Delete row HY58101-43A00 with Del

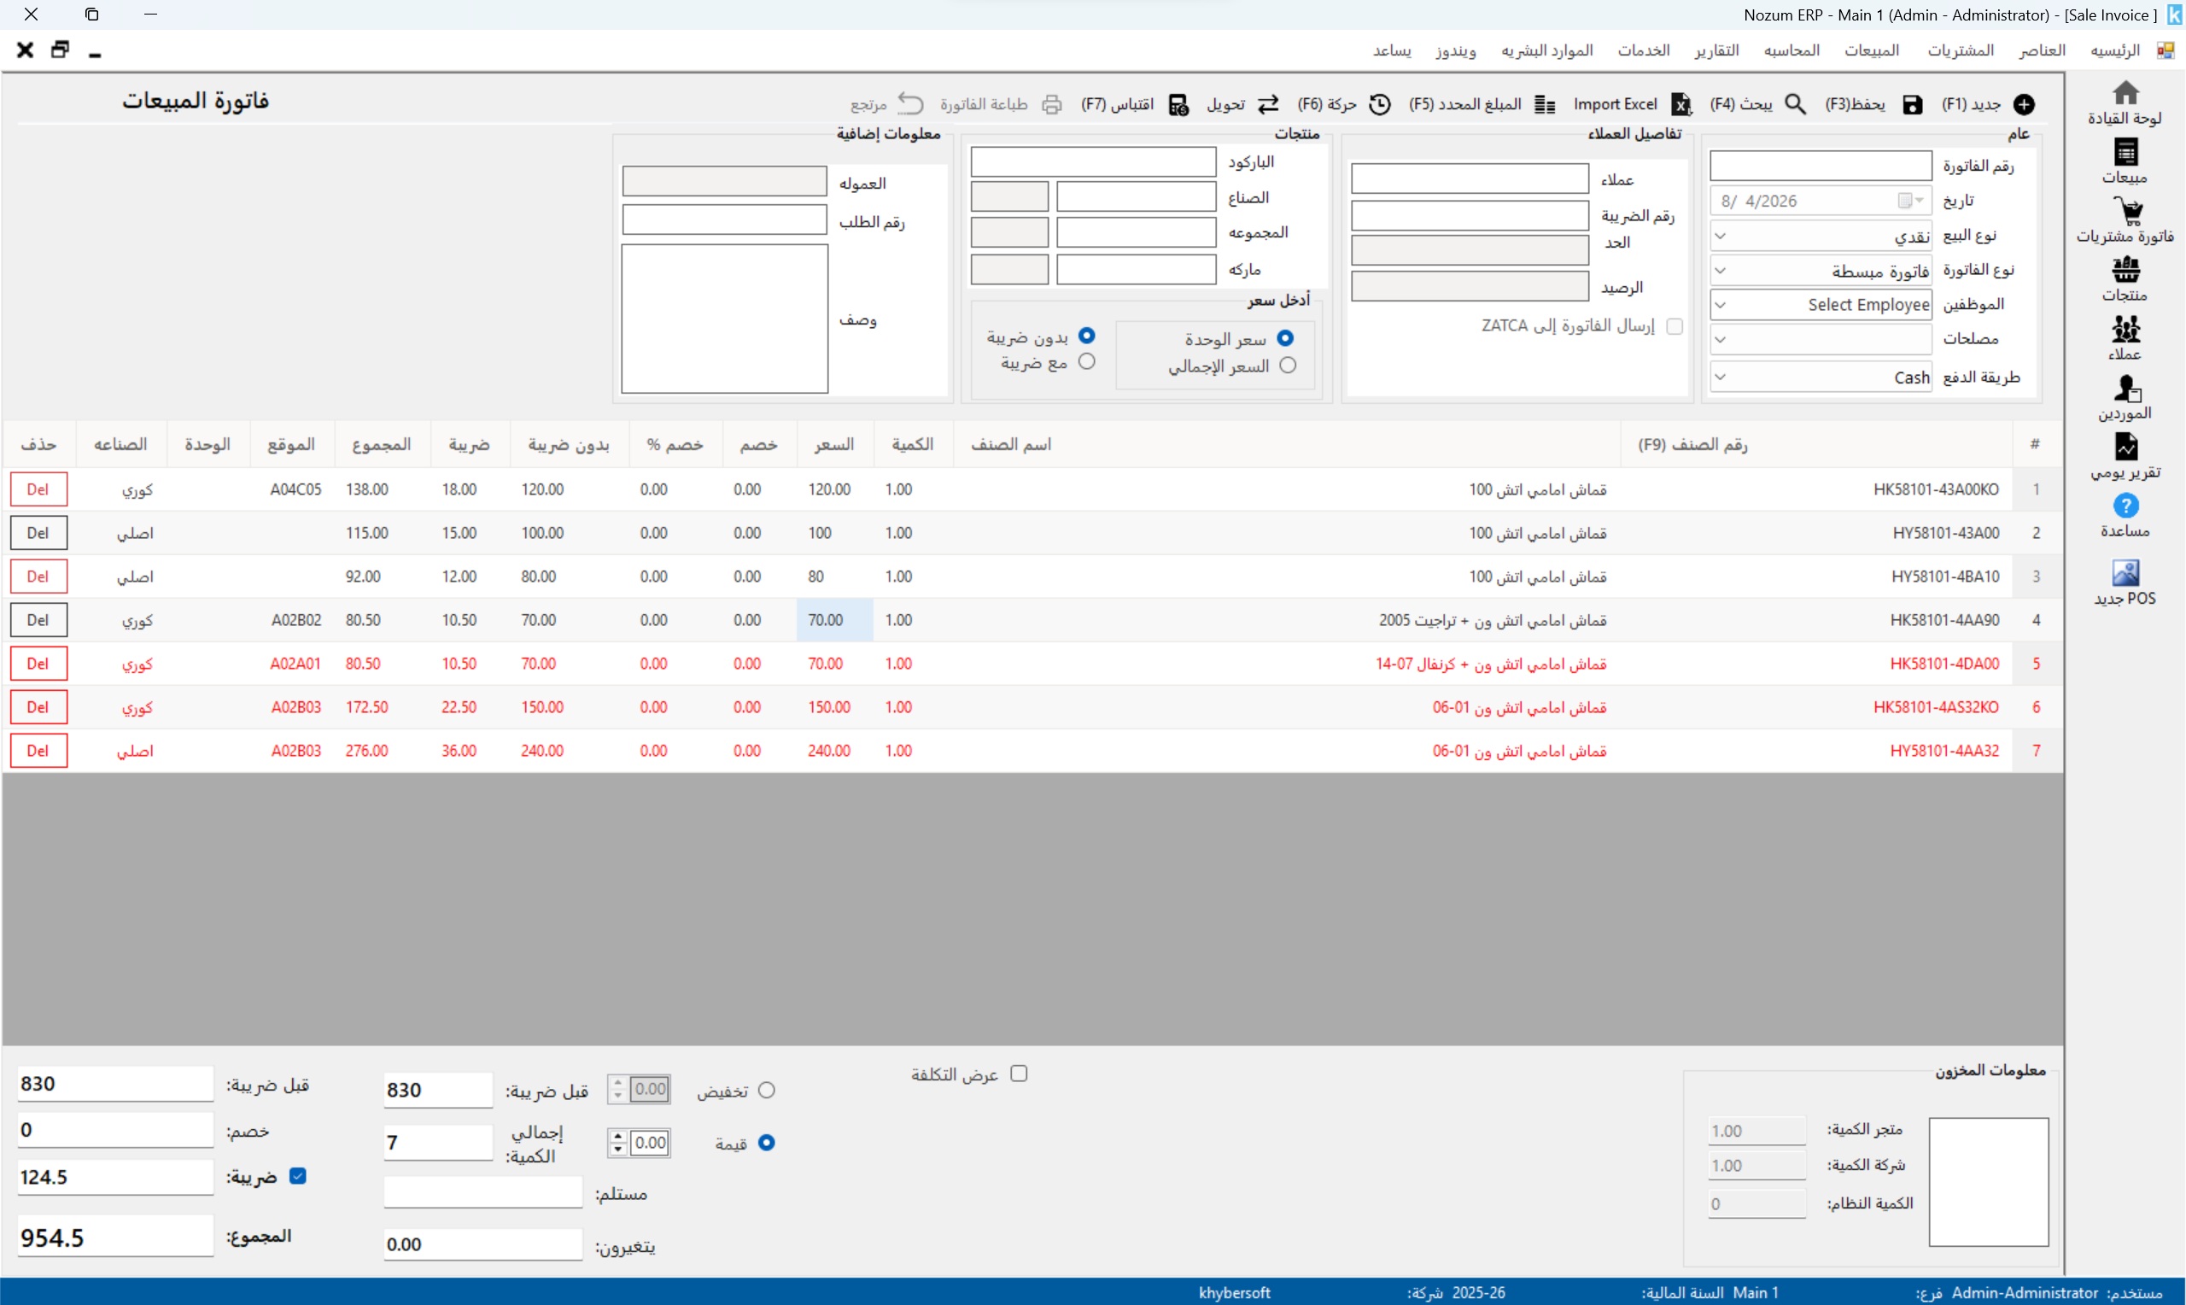point(38,533)
